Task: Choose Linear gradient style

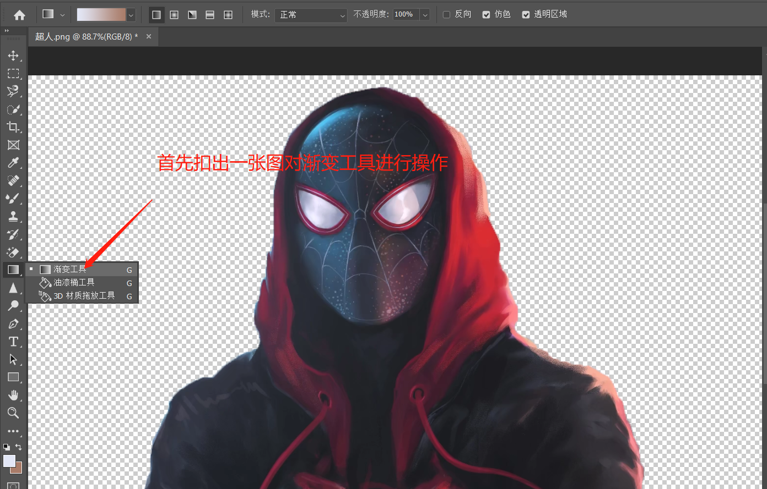Action: (x=156, y=15)
